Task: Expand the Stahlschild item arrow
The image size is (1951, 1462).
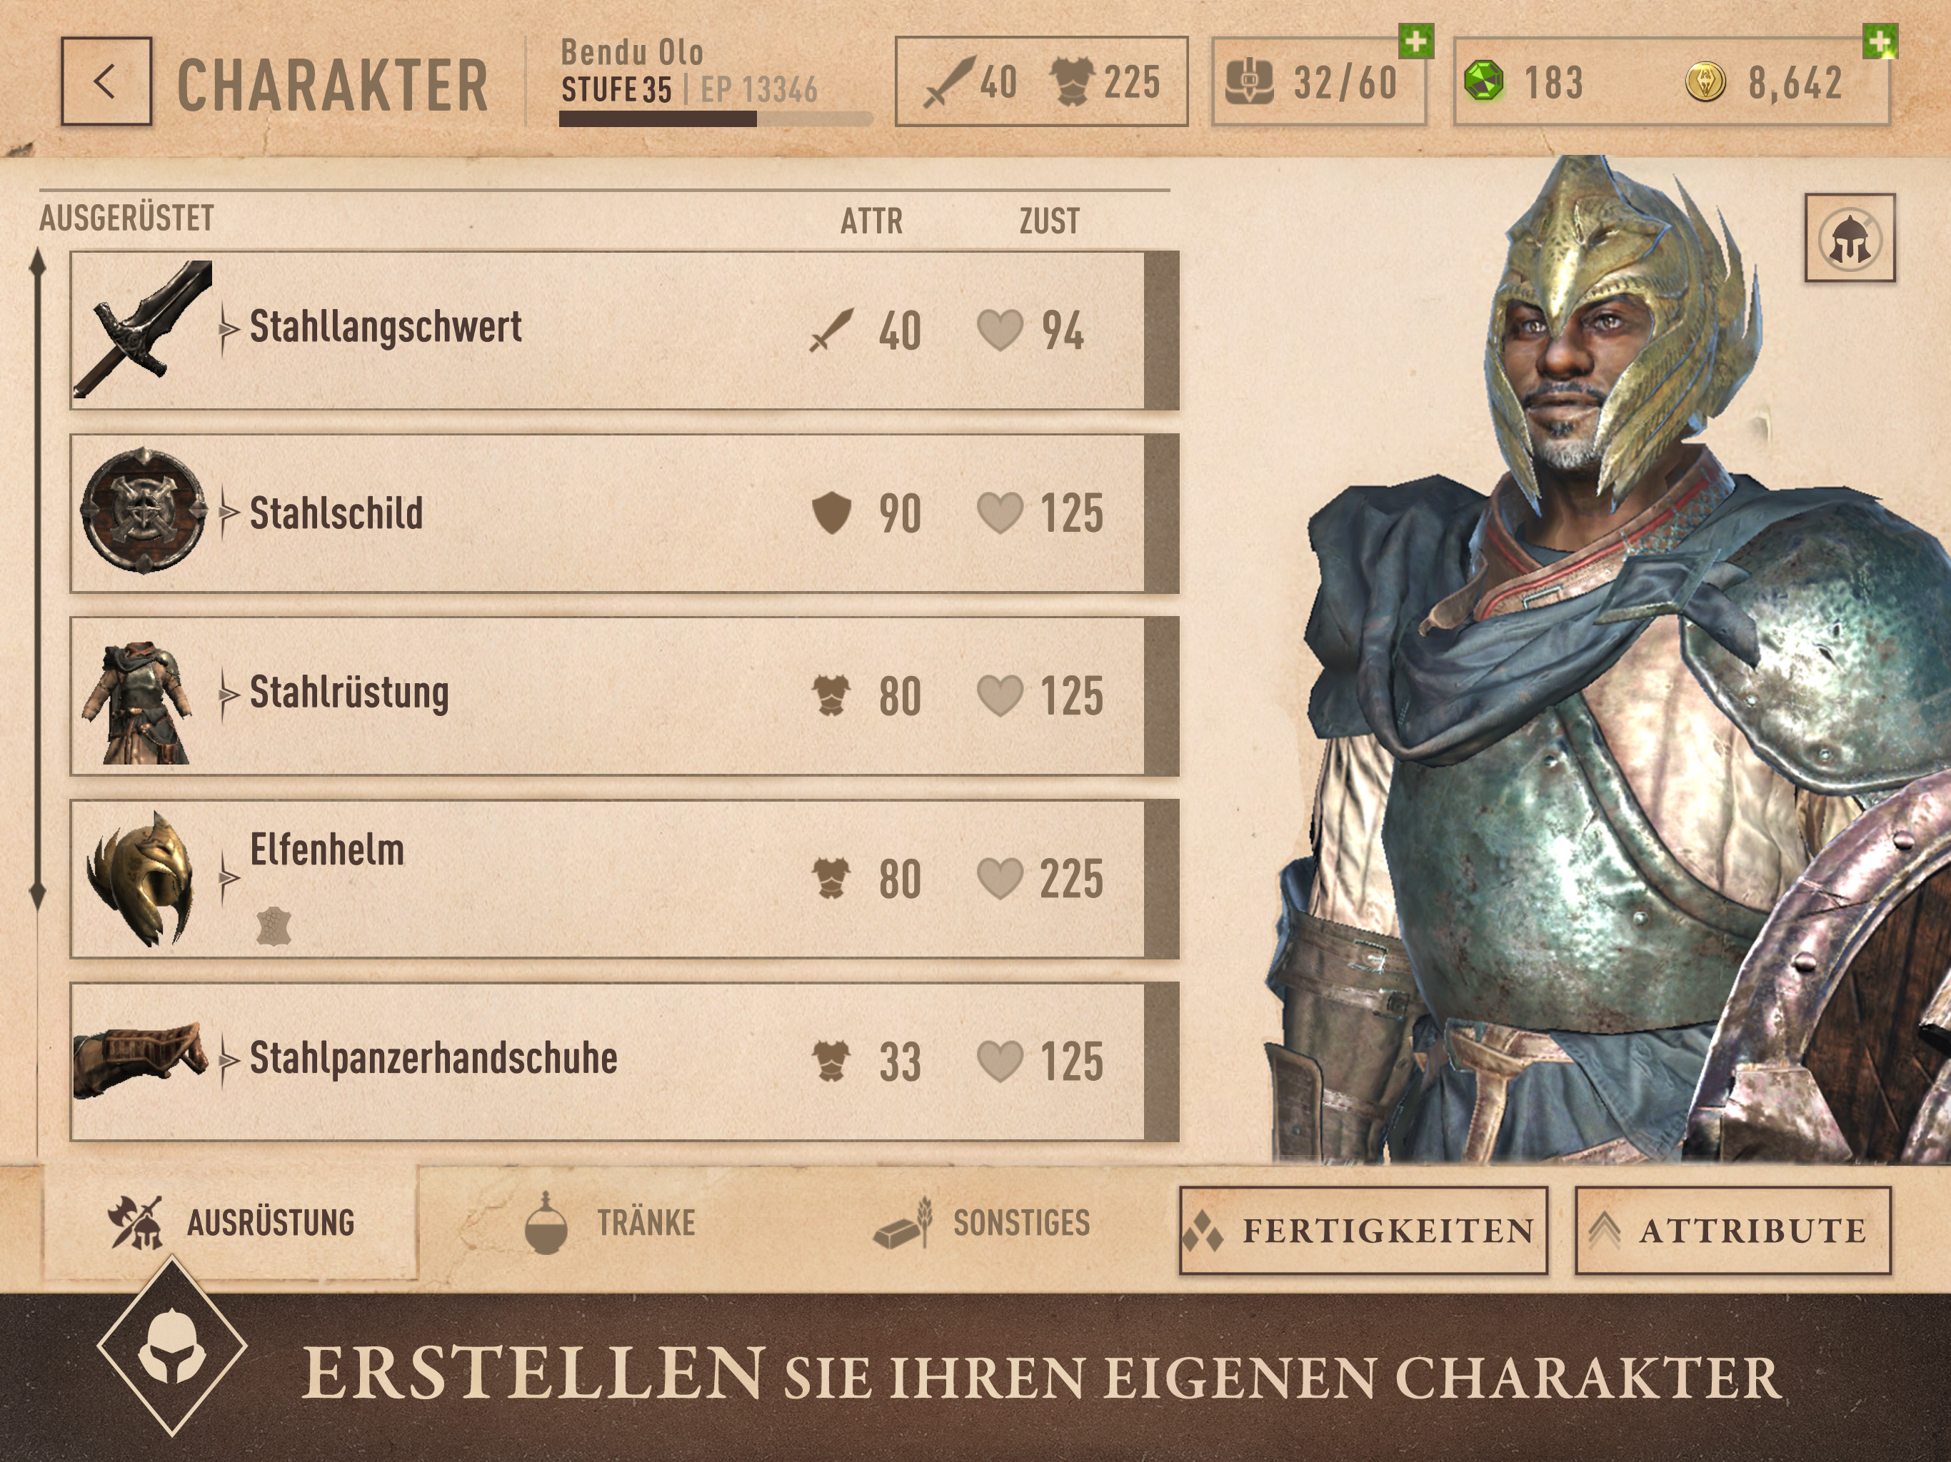Action: 228,511
